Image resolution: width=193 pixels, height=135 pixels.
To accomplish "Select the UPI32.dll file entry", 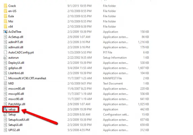I will point(76,130).
